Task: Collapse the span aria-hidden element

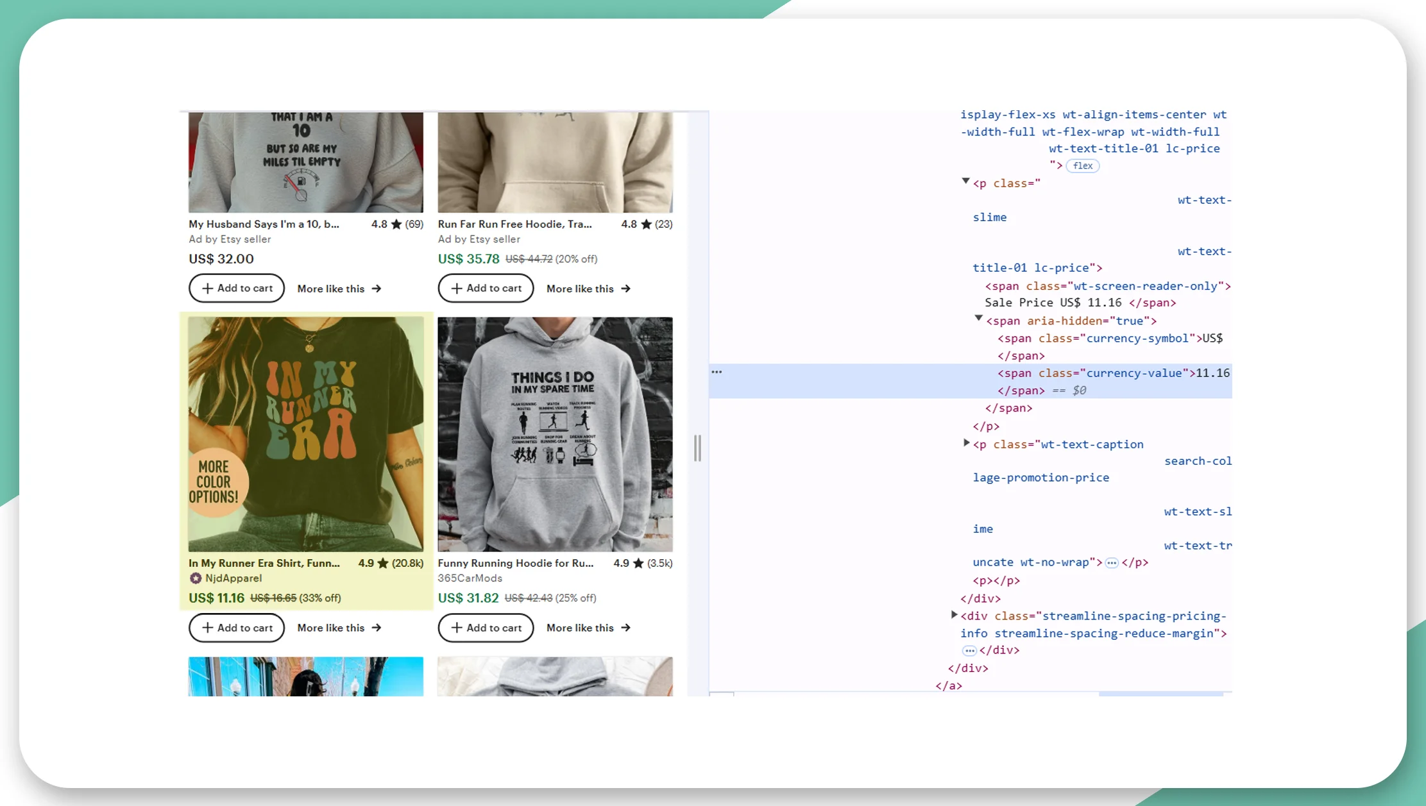Action: [978, 319]
